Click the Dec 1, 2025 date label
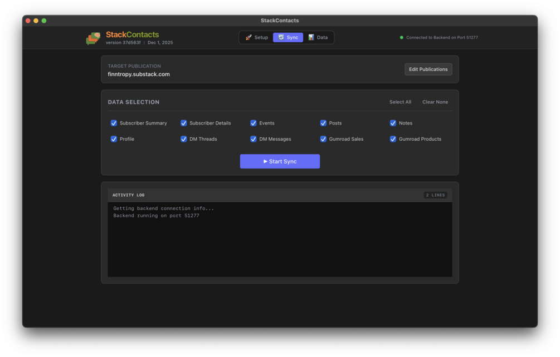 click(x=160, y=42)
